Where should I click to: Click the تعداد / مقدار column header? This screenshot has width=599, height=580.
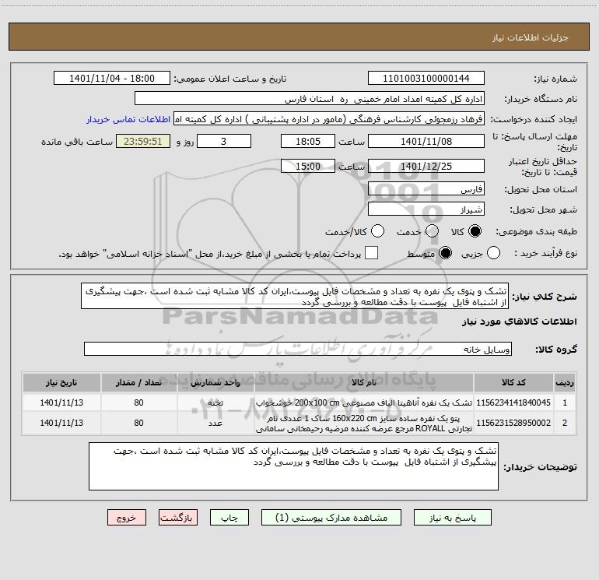138,382
